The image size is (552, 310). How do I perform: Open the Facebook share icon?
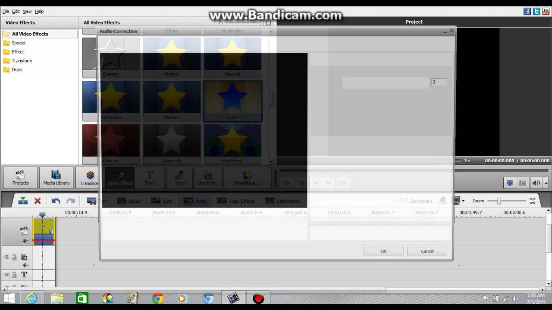(527, 12)
